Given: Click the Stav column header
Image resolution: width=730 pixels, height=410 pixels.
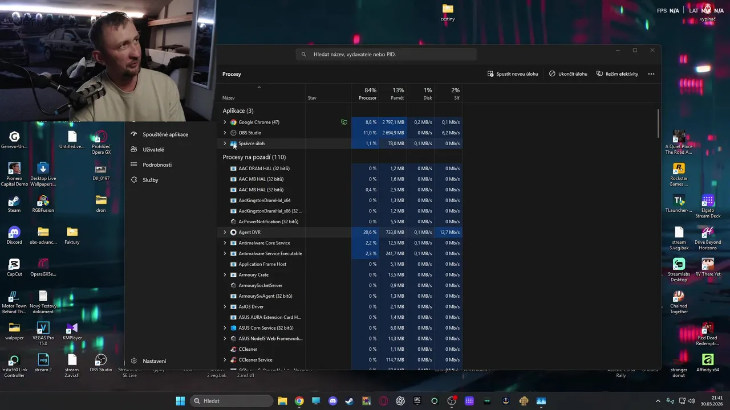Looking at the screenshot, I should click(328, 93).
